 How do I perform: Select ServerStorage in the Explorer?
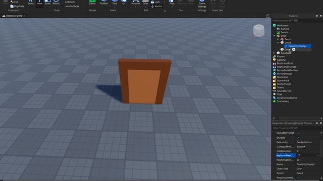coord(284,74)
